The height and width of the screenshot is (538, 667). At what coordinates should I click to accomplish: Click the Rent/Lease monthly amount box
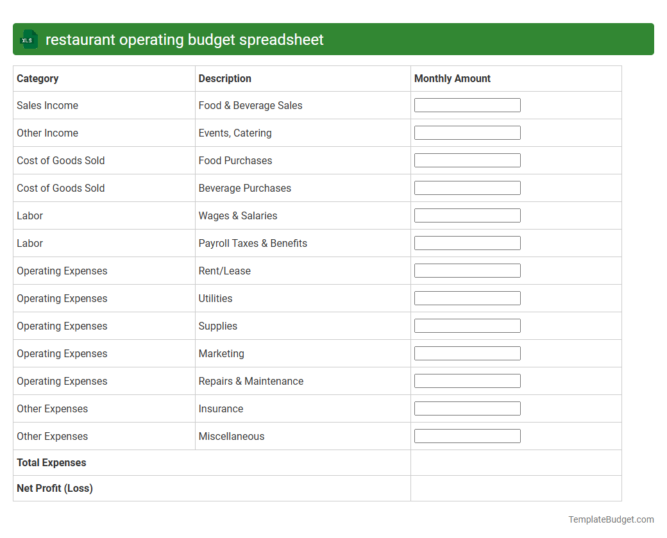coord(468,270)
